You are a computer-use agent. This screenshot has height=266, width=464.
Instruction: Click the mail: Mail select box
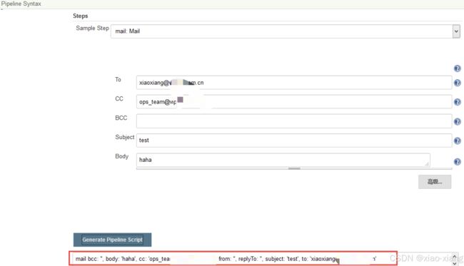click(x=286, y=31)
